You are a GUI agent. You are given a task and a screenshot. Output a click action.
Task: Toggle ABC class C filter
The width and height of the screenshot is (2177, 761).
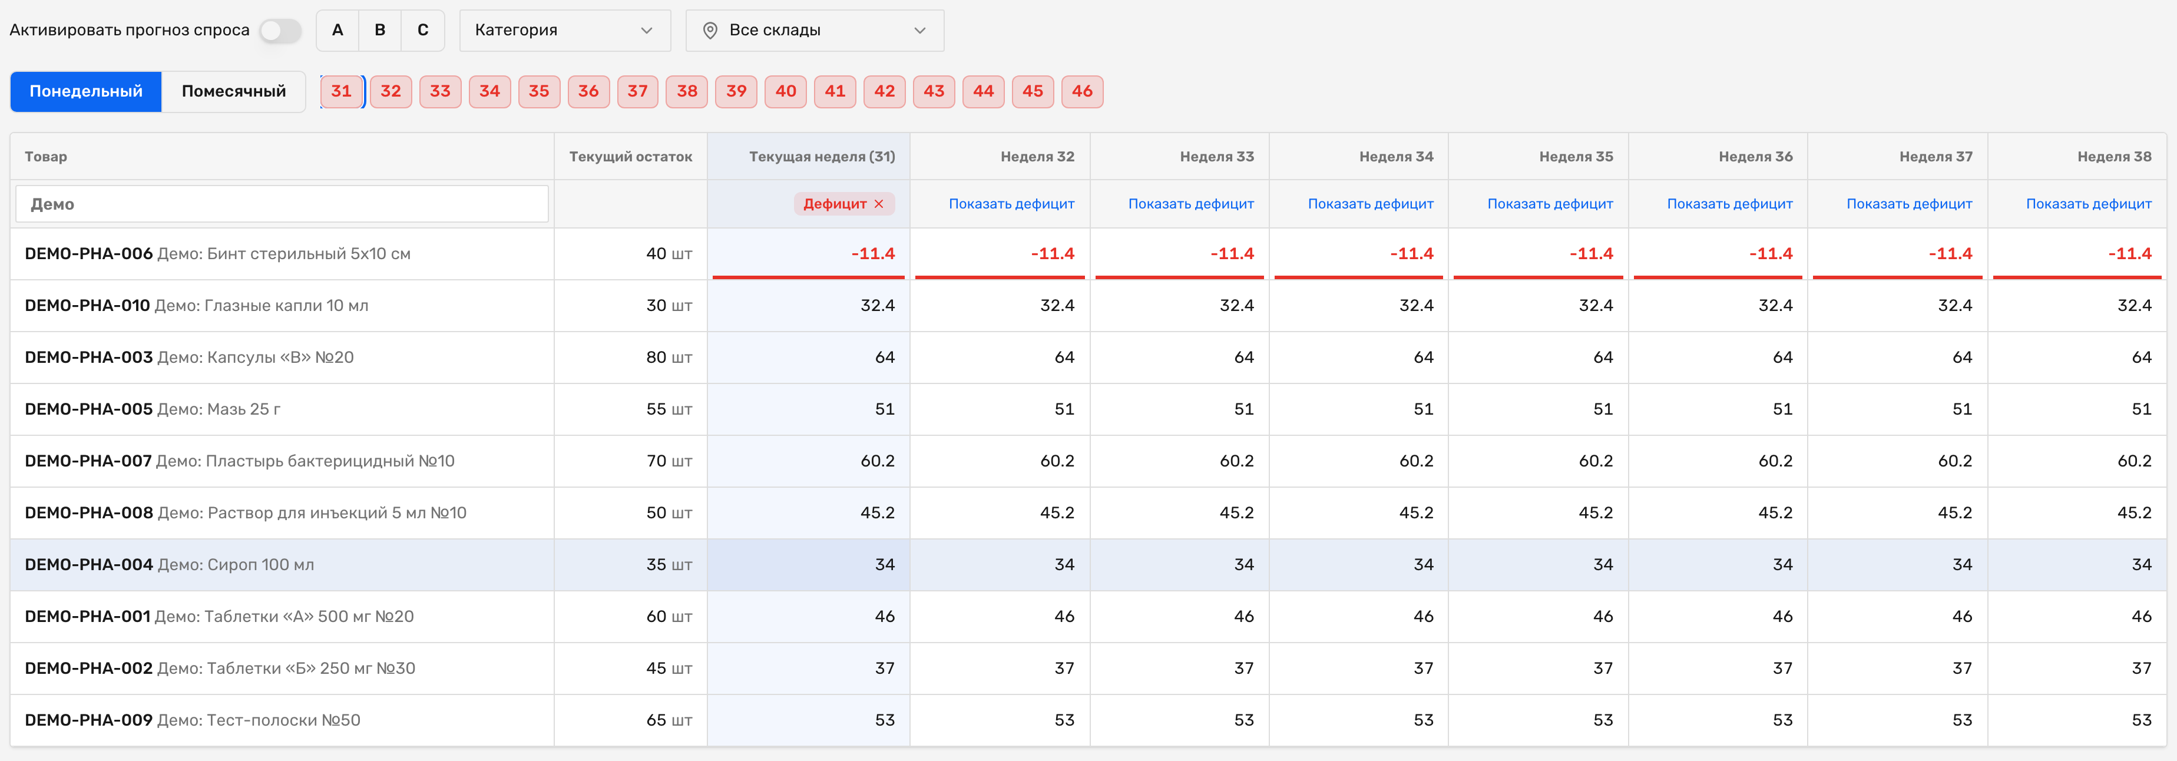422,31
